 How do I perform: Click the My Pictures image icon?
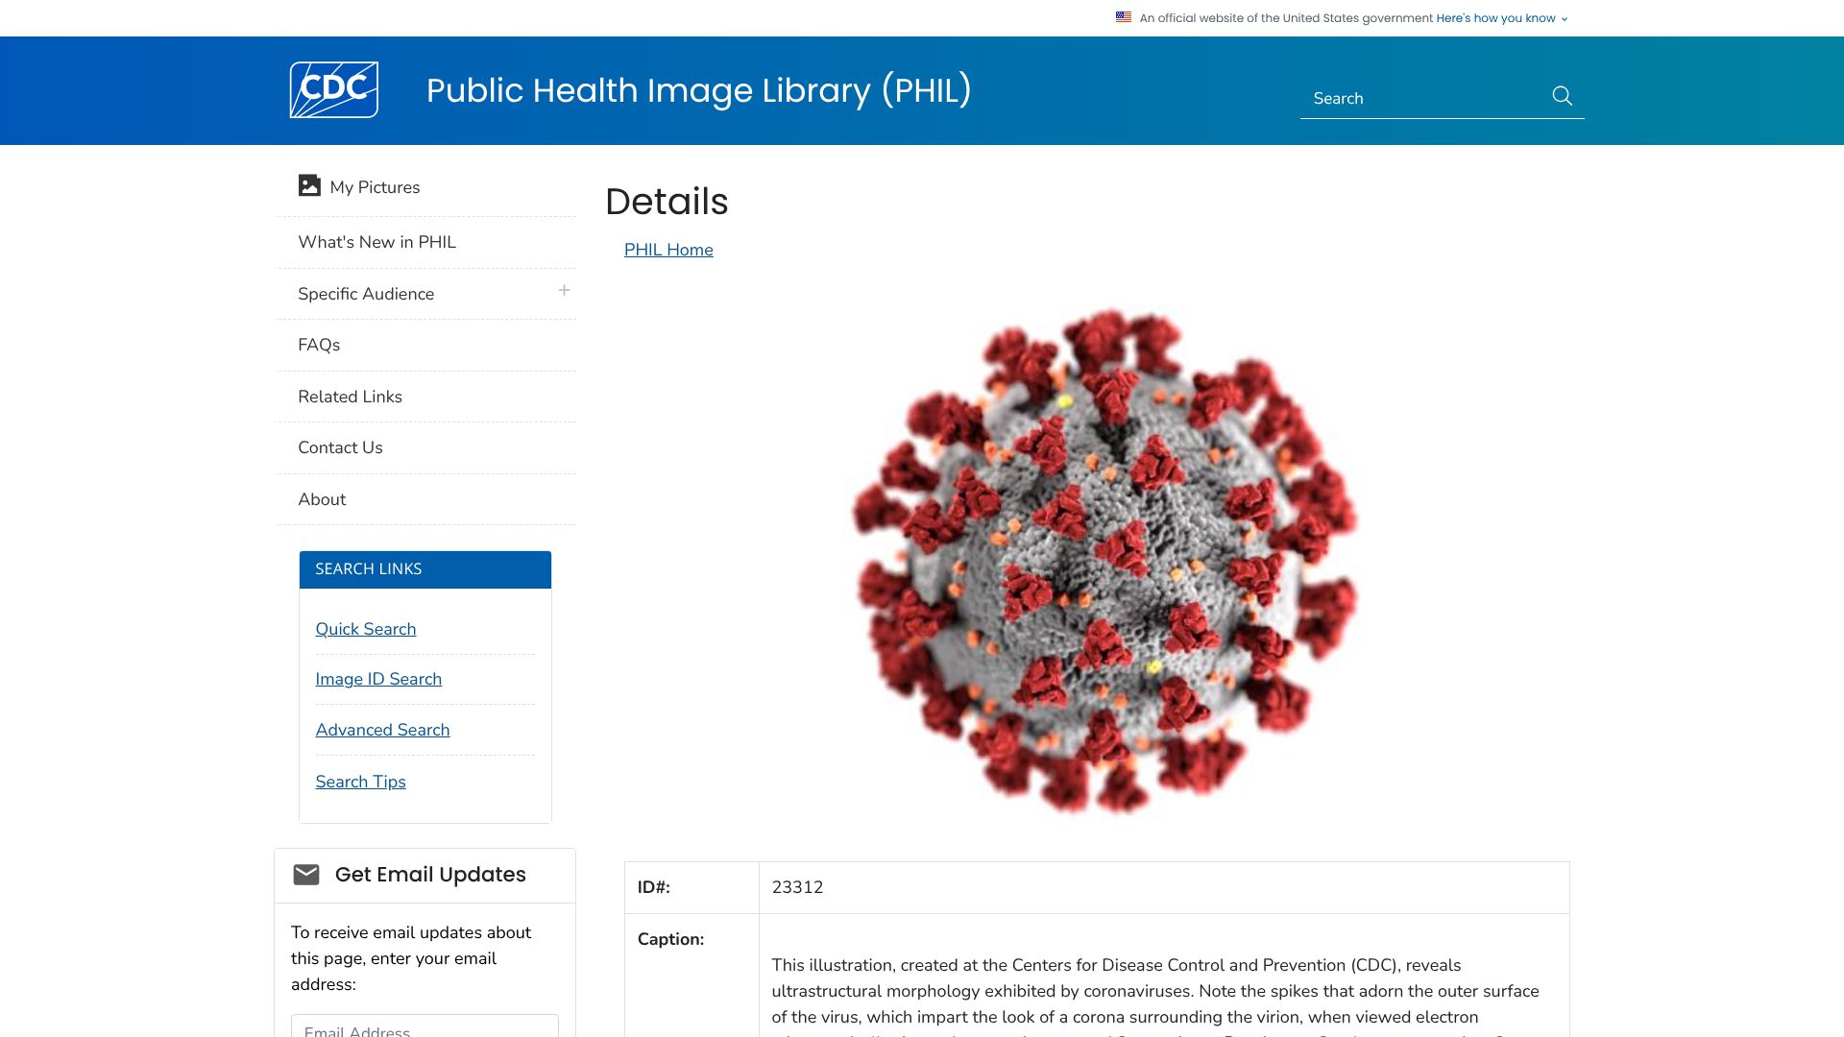[309, 185]
